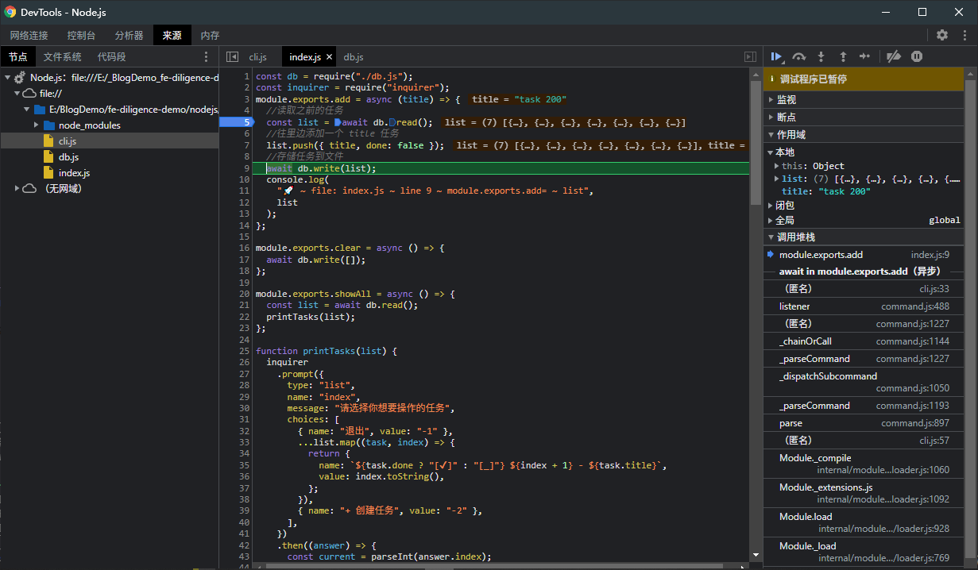The image size is (978, 570).
Task: Switch to the 文件系统 navigator tab
Action: (x=62, y=57)
